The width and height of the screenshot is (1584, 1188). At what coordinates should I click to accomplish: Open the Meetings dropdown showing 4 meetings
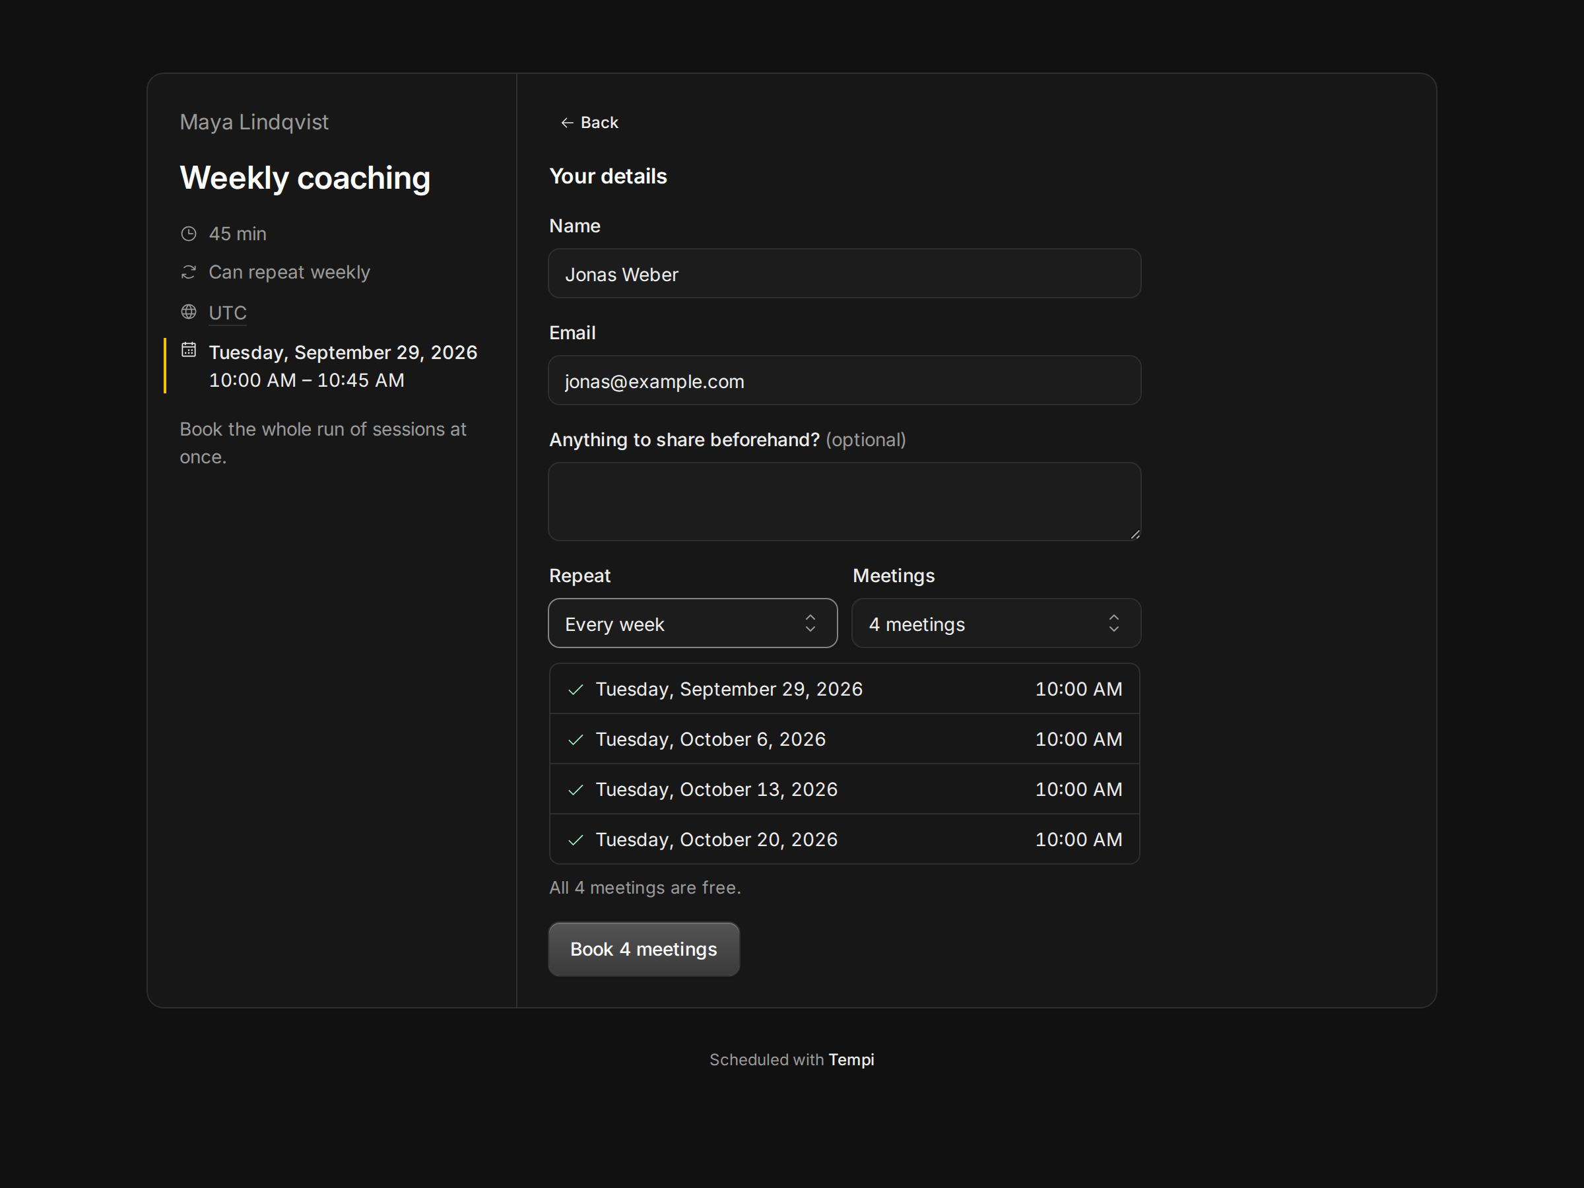pos(996,623)
